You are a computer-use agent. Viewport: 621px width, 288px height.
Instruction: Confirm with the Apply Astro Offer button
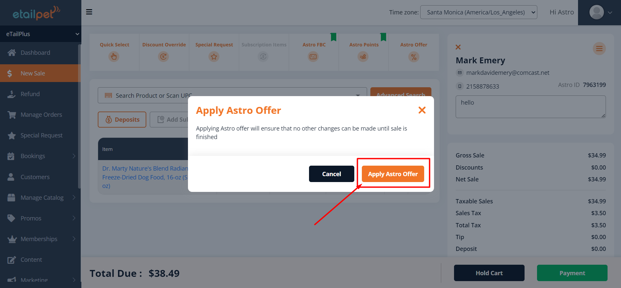[393, 174]
